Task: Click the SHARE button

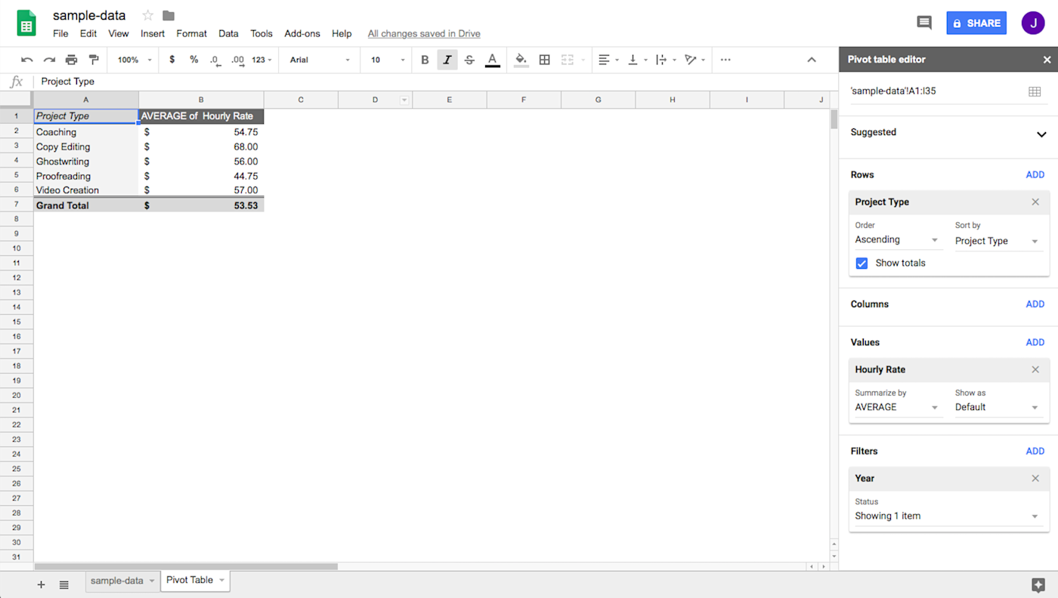Action: click(976, 23)
